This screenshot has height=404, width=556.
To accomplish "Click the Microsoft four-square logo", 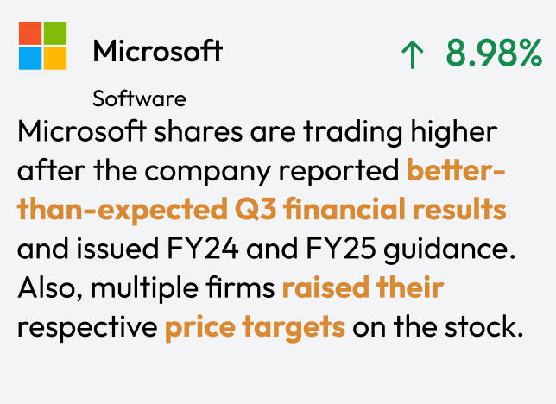I will tap(43, 46).
